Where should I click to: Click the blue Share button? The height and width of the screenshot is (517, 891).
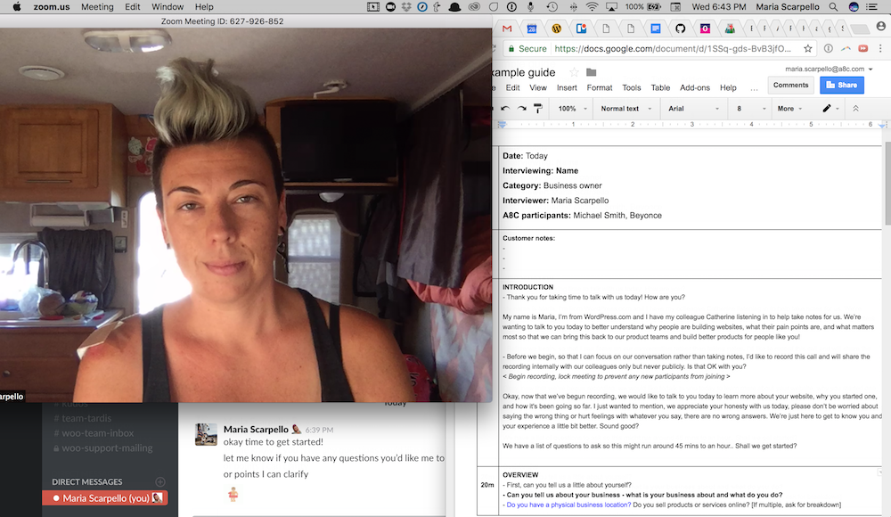840,86
